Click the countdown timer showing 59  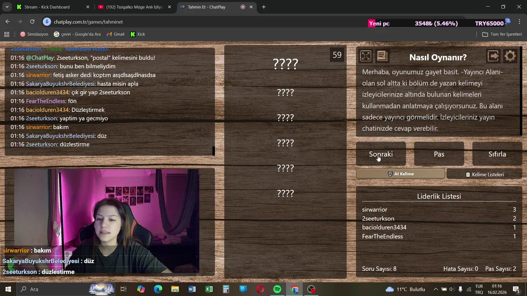pos(337,55)
